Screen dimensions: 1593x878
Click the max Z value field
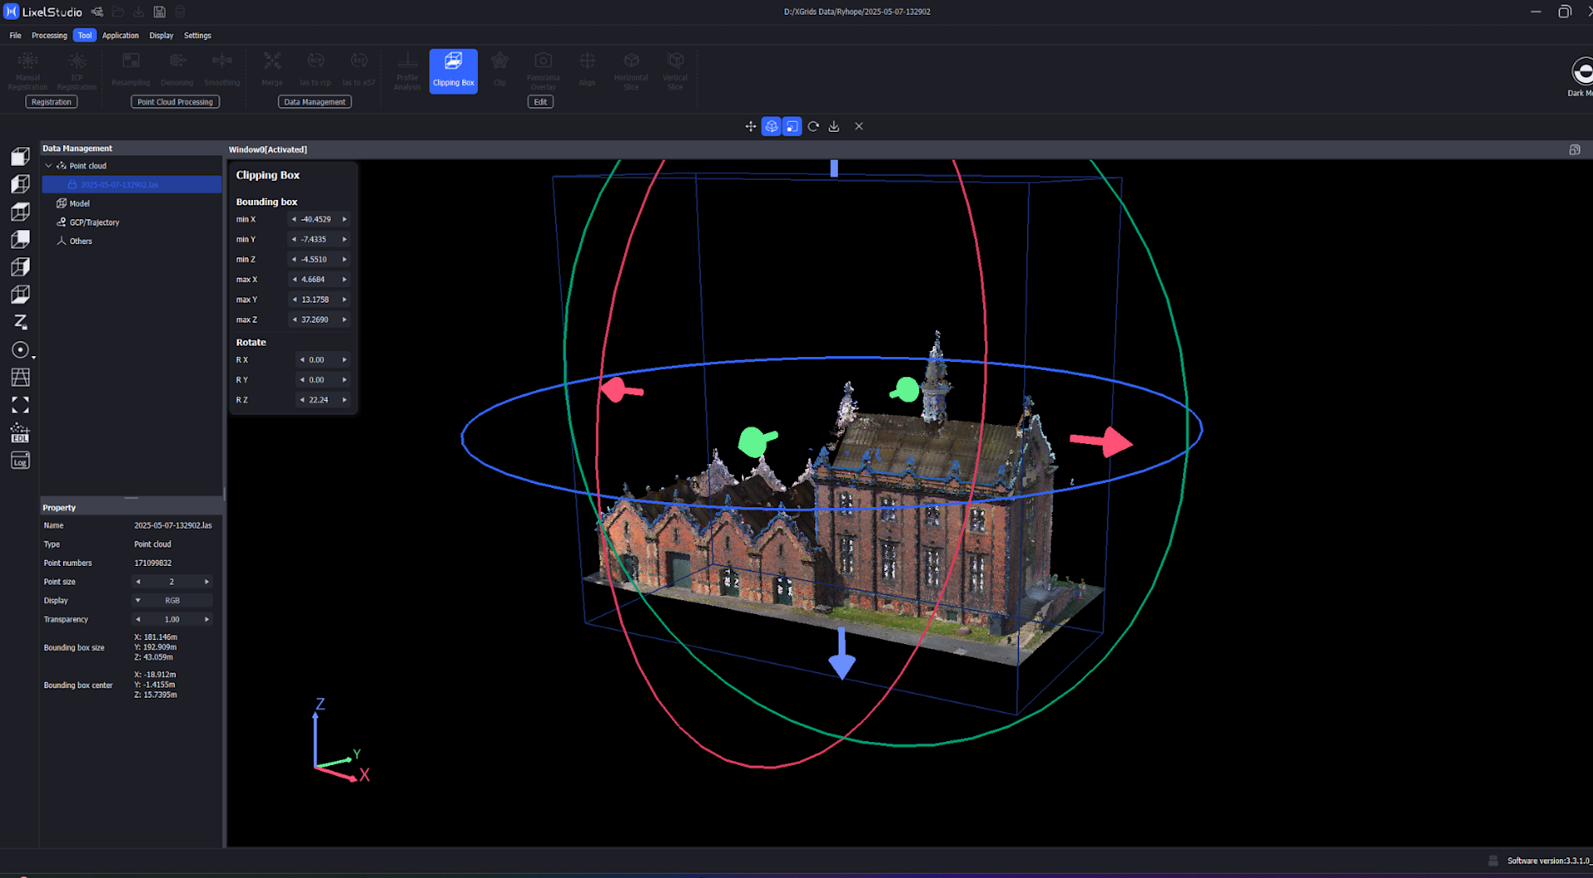[x=315, y=320]
